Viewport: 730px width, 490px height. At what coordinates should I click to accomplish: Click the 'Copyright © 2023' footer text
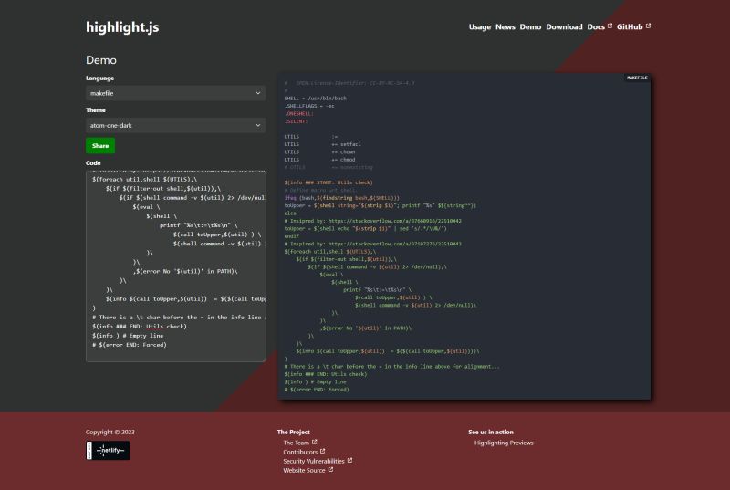point(109,432)
